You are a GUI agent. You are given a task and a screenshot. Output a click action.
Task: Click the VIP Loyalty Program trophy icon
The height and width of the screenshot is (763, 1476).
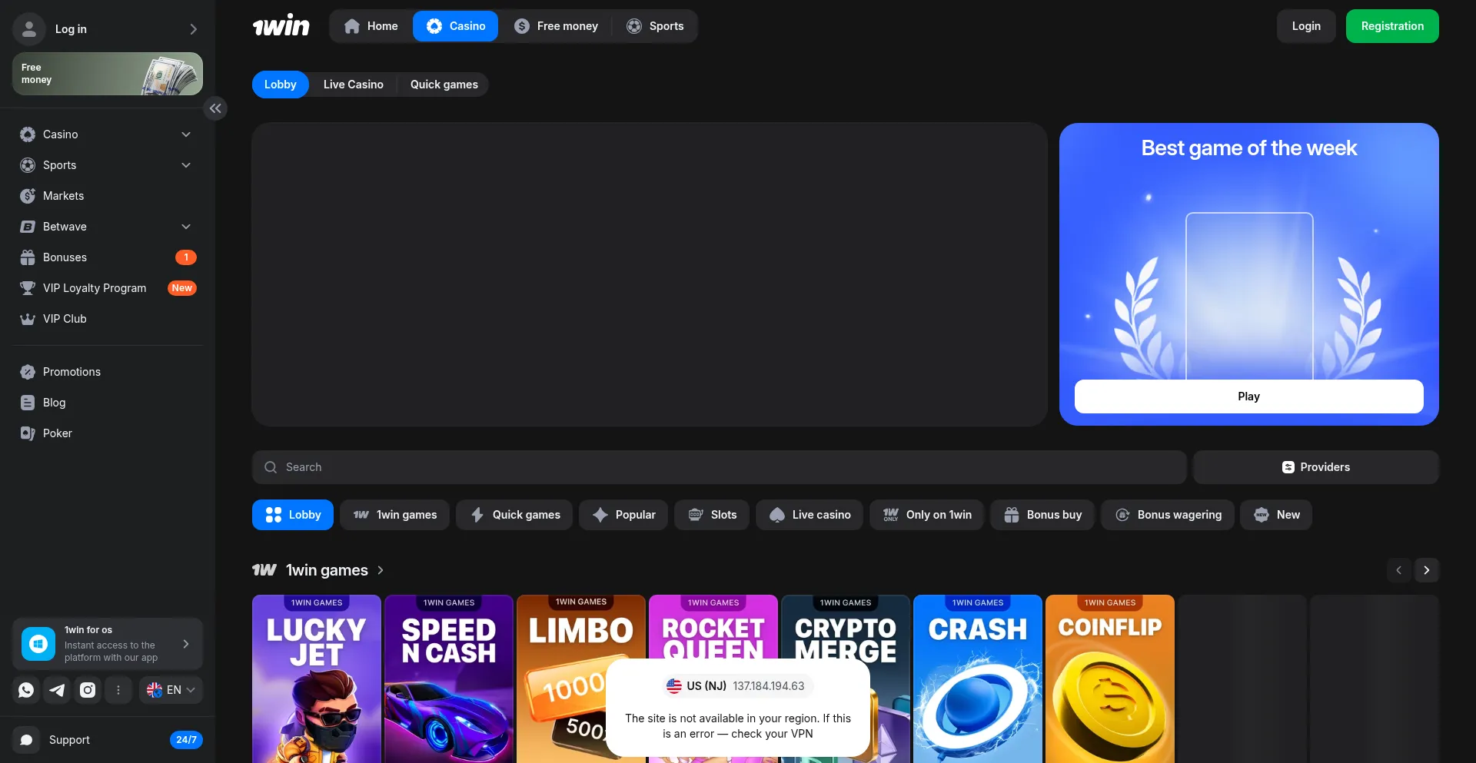[x=28, y=288]
